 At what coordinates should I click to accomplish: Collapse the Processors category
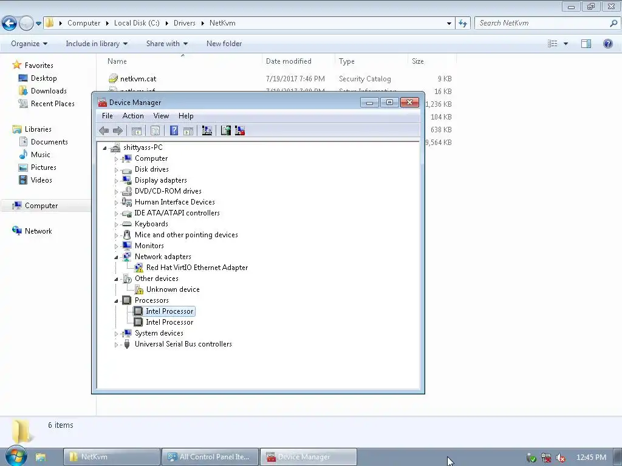coord(116,301)
